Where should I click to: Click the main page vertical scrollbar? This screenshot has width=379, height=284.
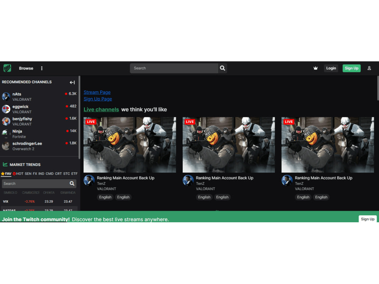(x=378, y=88)
